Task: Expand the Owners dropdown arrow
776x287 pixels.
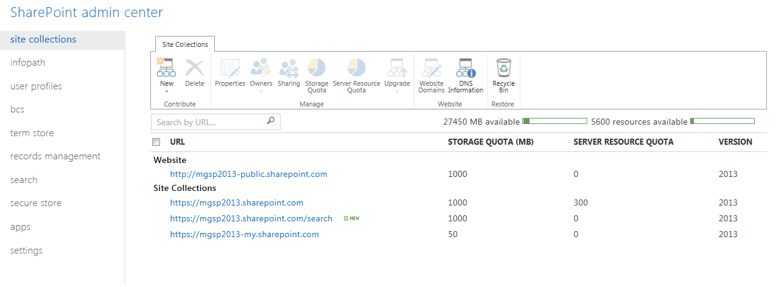Action: [261, 92]
